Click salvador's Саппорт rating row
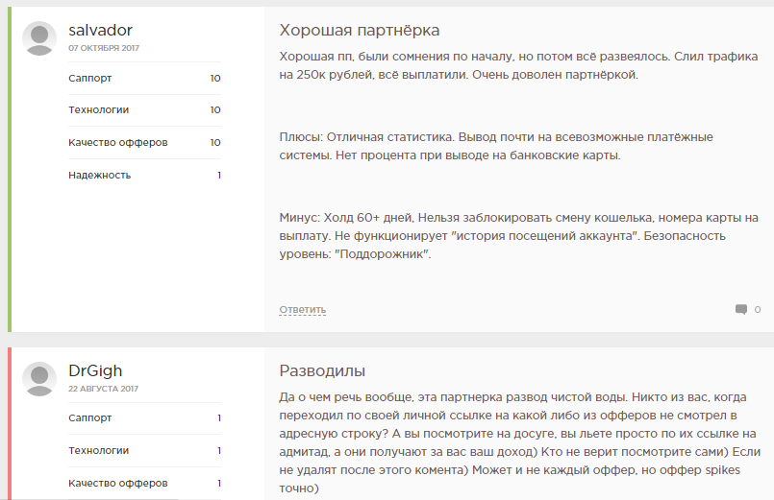Image resolution: width=774 pixels, height=500 pixels. [x=144, y=78]
